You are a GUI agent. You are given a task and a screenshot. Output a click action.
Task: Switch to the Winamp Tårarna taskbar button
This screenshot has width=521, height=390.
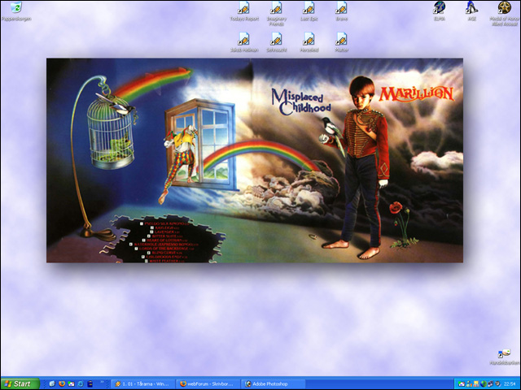(143, 384)
